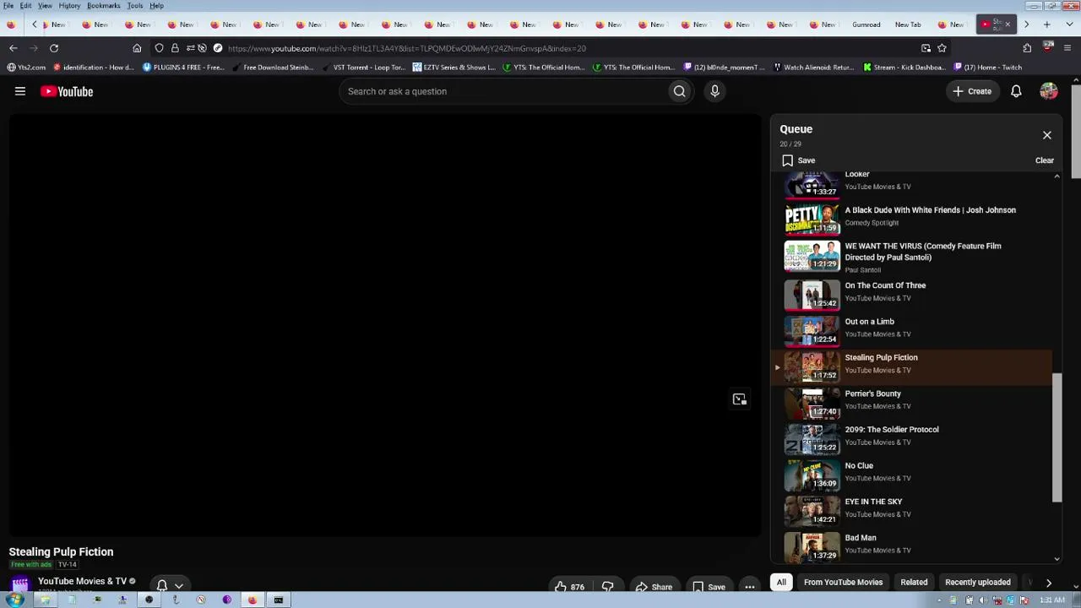Open the Firefox Help menu
This screenshot has height=608, width=1081.
(156, 6)
